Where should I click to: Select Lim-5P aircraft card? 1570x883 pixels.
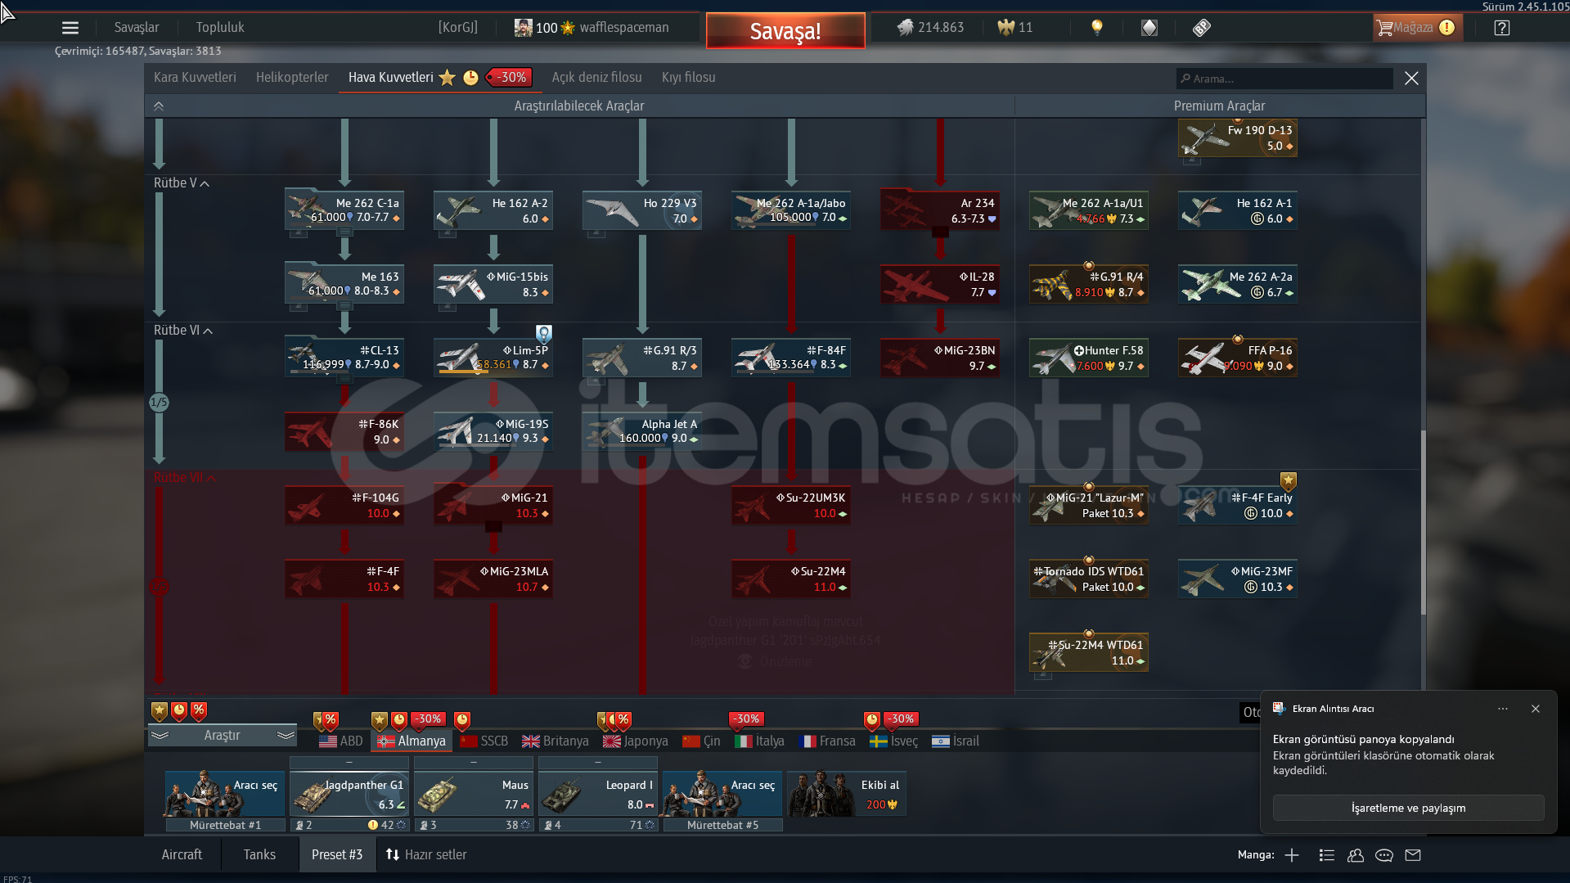click(493, 358)
